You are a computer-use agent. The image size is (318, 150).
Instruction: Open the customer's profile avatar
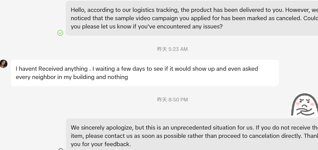(3, 64)
